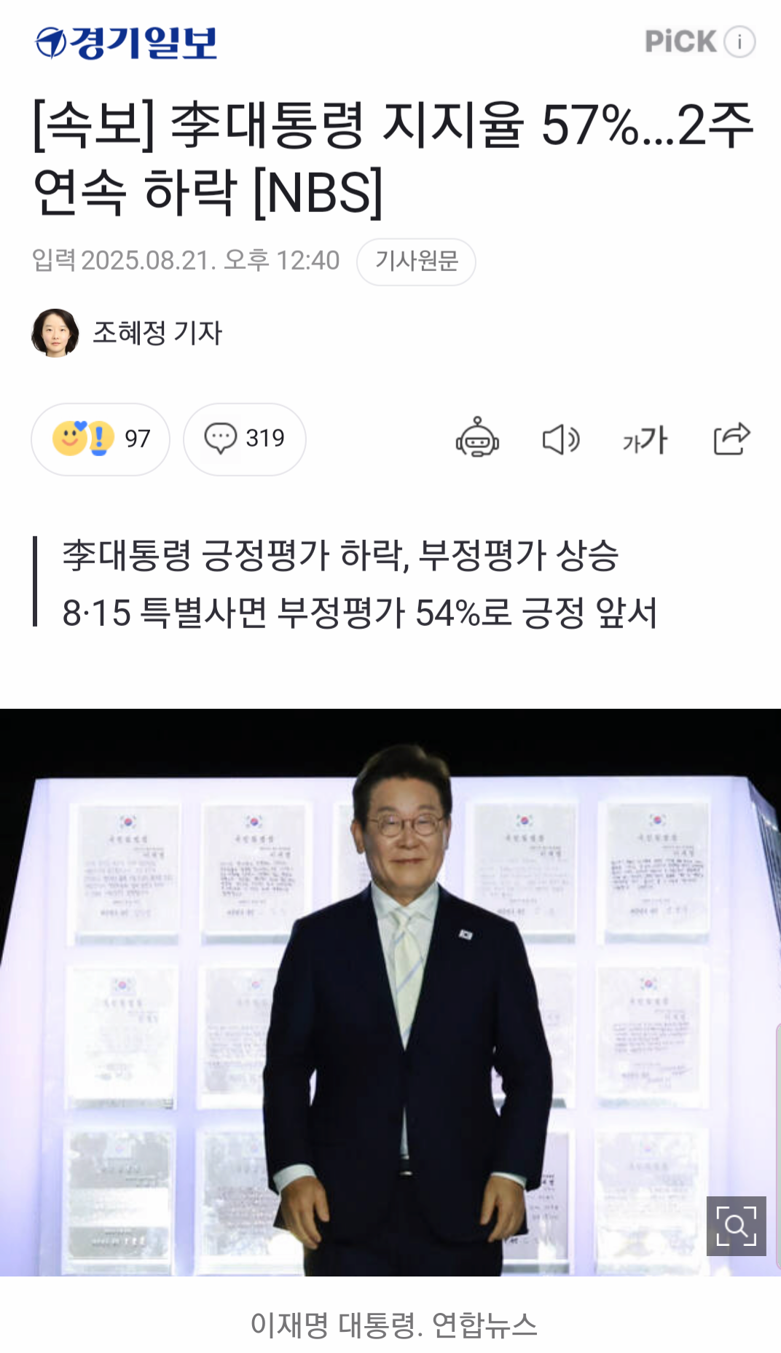
Task: Show the AI robot article summary
Action: point(477,439)
